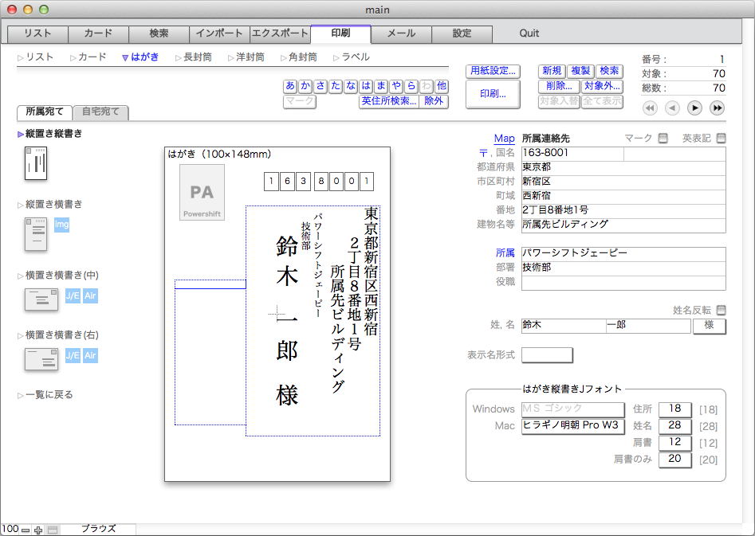
Task: Open the Map link
Action: pyautogui.click(x=504, y=138)
